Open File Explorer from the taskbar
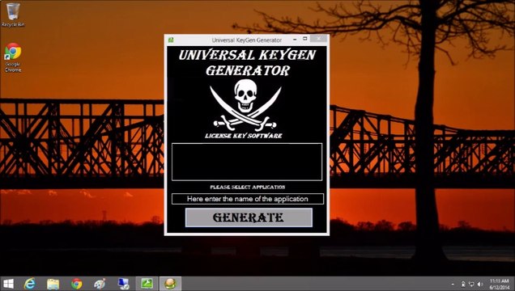Screen dimensions: 515x291 [53, 284]
